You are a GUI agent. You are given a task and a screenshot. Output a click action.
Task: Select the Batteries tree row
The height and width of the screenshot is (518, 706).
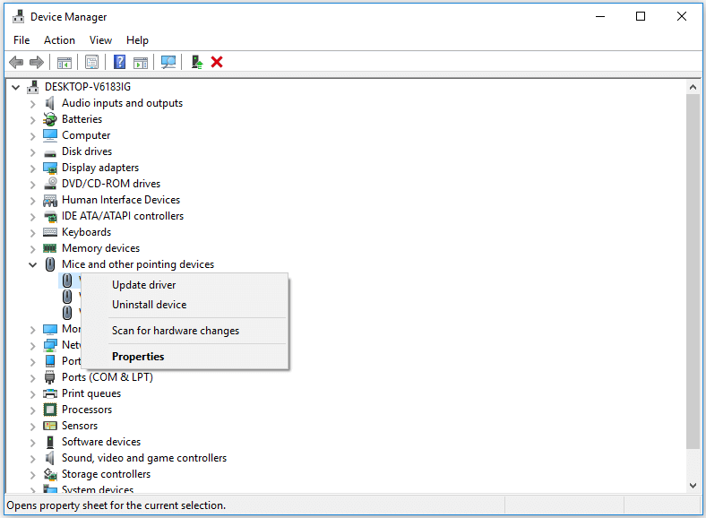pyautogui.click(x=82, y=119)
